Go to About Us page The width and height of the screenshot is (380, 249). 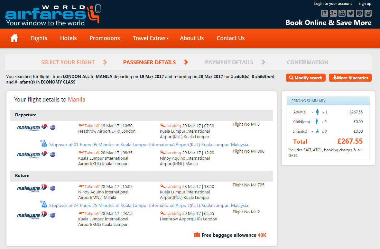(192, 38)
